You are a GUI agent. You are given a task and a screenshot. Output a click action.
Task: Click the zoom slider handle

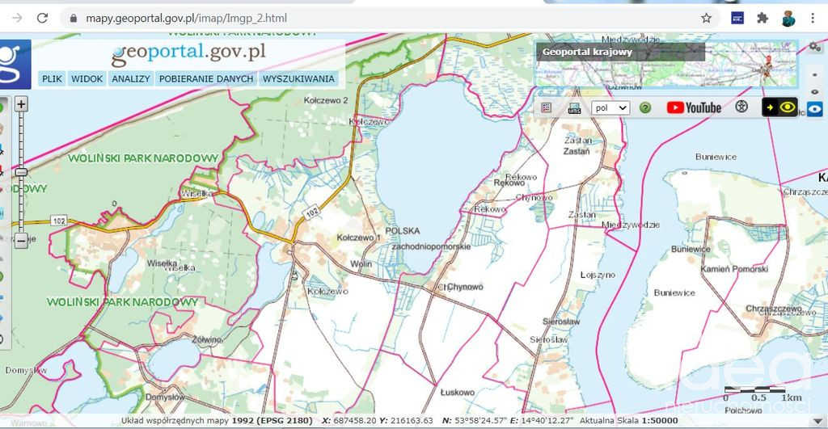coord(21,172)
